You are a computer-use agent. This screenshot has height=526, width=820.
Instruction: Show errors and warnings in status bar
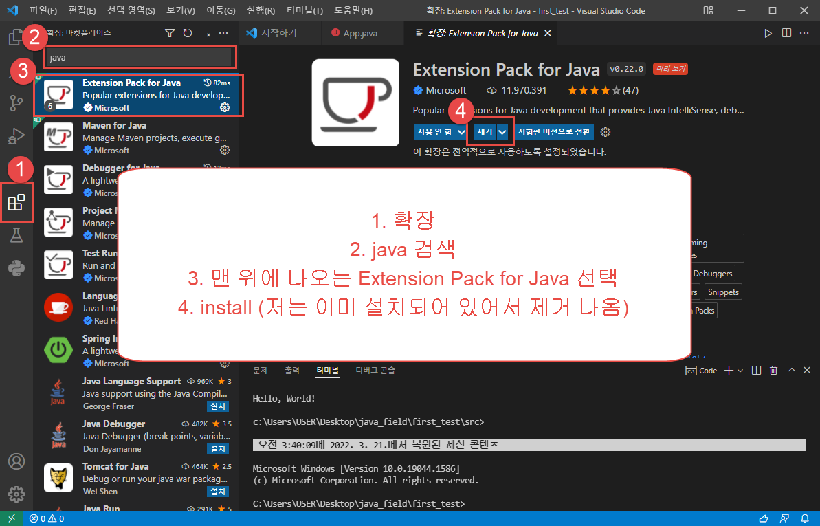(47, 518)
